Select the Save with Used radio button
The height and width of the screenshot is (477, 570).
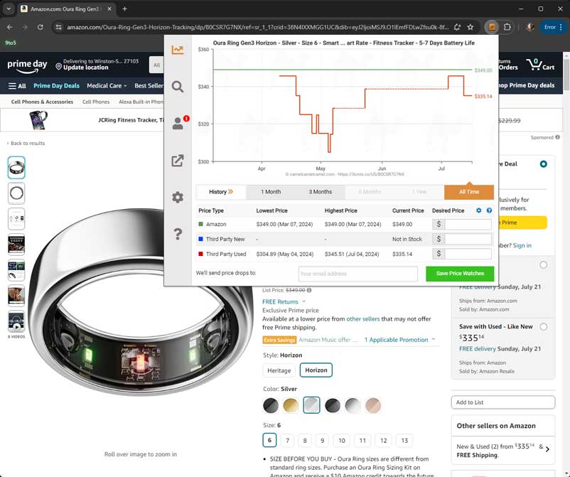click(x=544, y=326)
